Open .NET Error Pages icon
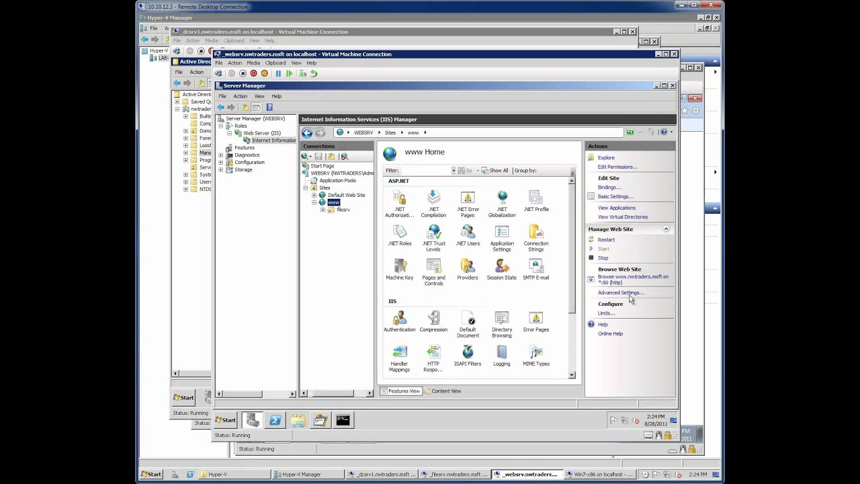This screenshot has height=484, width=860. 468,204
